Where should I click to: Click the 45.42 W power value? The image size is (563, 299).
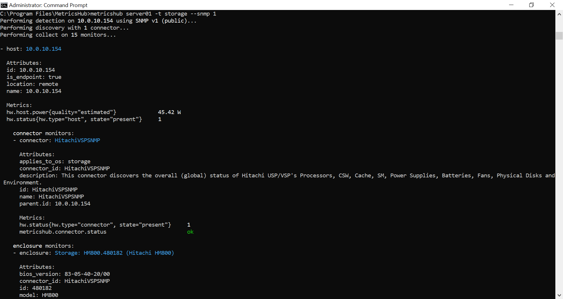169,112
